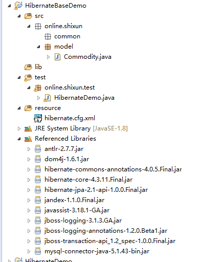Viewport: 199px width, 262px height.
Task: Click the common package icon
Action: [x=48, y=36]
